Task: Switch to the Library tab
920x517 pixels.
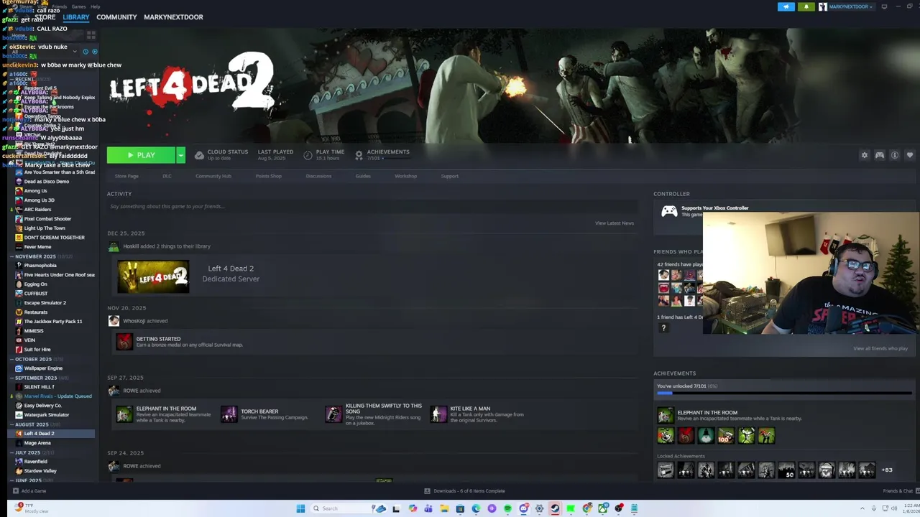Action: (75, 17)
